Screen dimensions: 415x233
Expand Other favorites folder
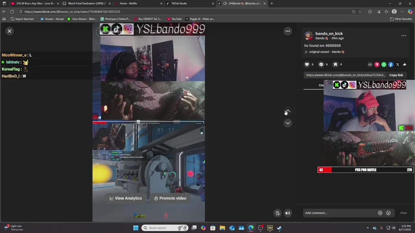click(x=401, y=19)
